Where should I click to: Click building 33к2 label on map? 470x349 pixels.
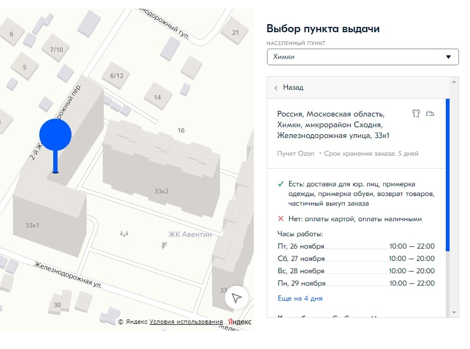tap(161, 191)
